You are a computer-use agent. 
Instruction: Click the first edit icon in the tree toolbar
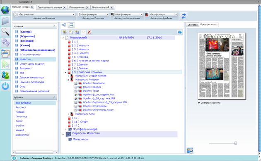[x=65, y=32]
